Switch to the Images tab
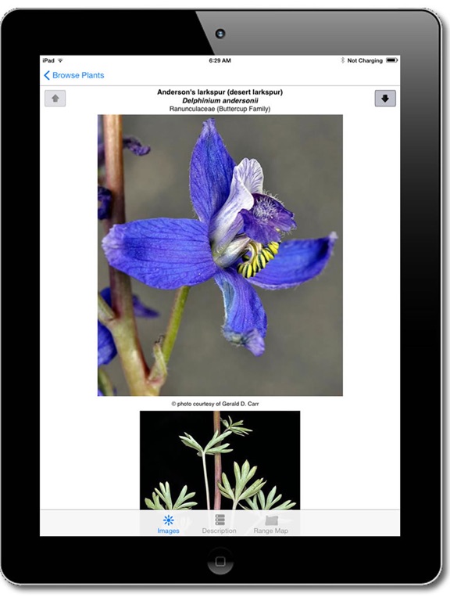The width and height of the screenshot is (450, 601). (169, 524)
